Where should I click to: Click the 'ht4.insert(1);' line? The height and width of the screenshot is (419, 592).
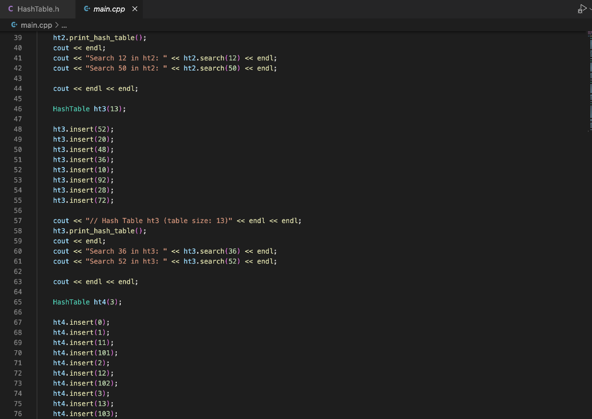81,332
